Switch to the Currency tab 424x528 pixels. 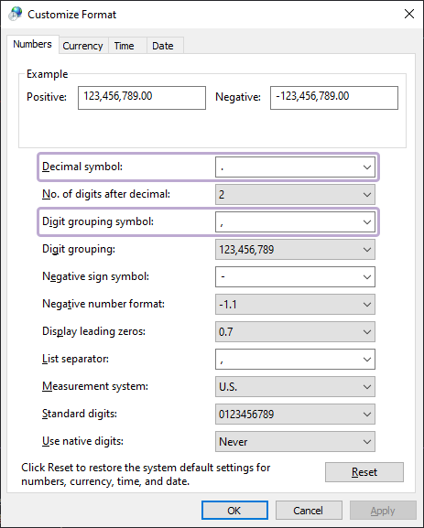83,46
